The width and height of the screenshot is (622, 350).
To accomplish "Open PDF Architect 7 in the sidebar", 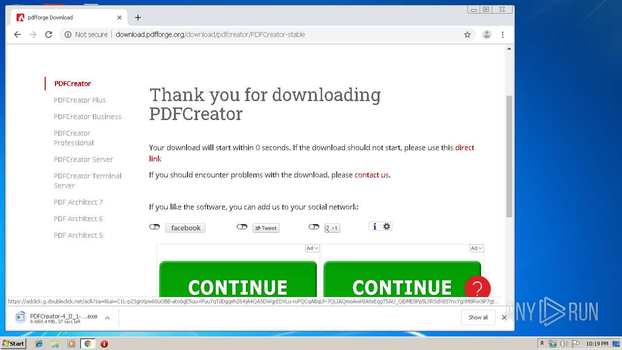I will 78,202.
